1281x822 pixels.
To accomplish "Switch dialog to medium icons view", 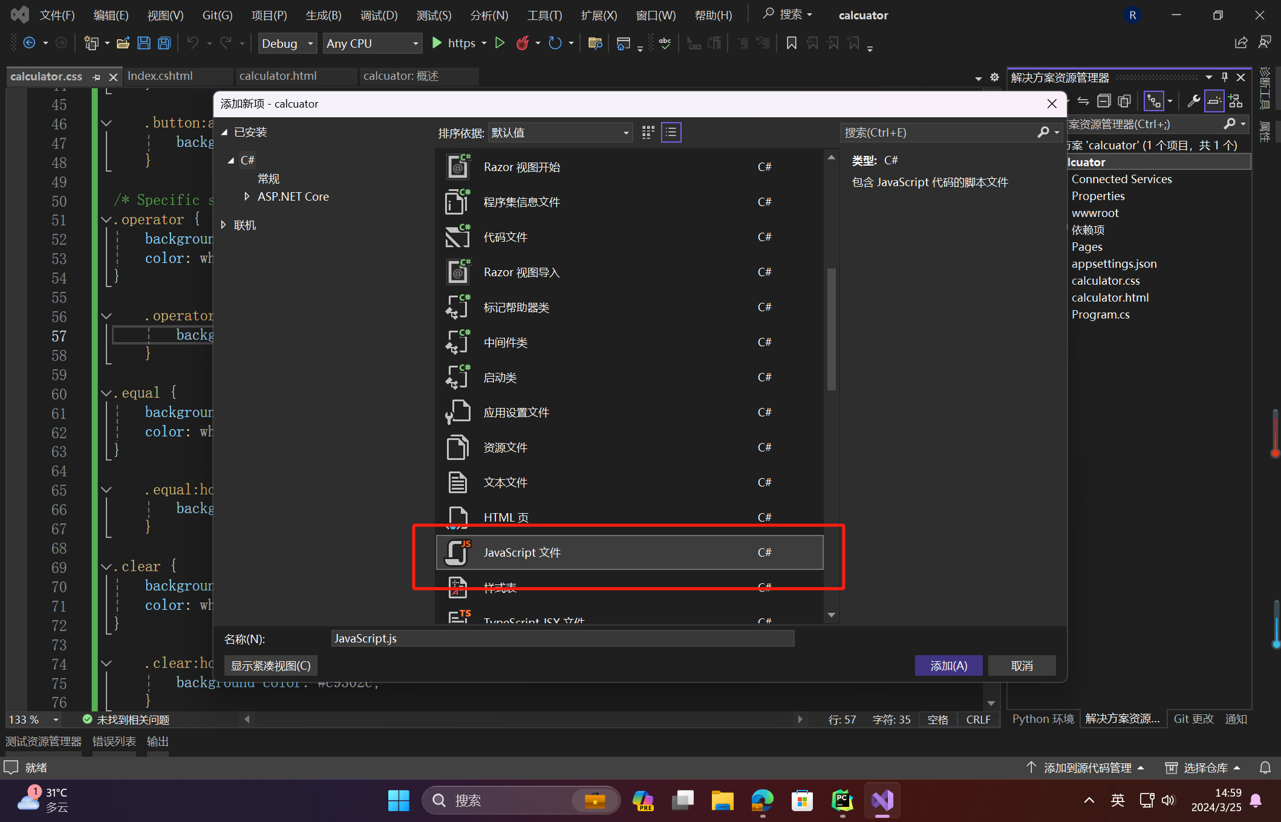I will tap(648, 132).
